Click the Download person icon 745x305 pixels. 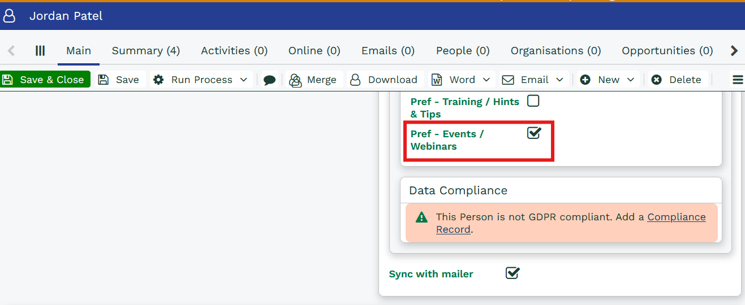click(355, 80)
